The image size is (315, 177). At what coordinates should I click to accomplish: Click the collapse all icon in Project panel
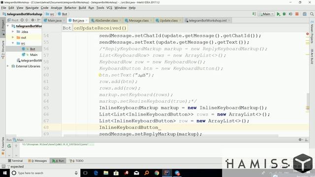[x=27, y=20]
